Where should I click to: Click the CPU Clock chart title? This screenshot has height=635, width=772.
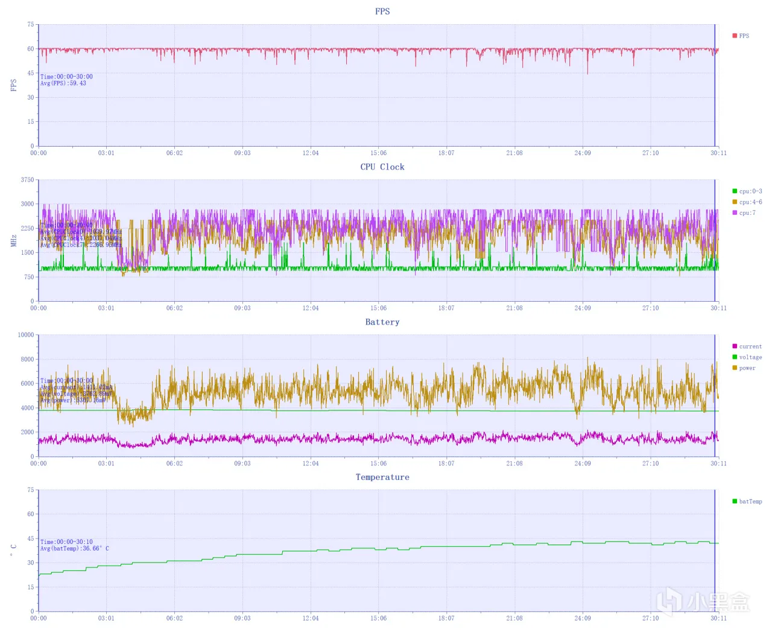tap(382, 167)
